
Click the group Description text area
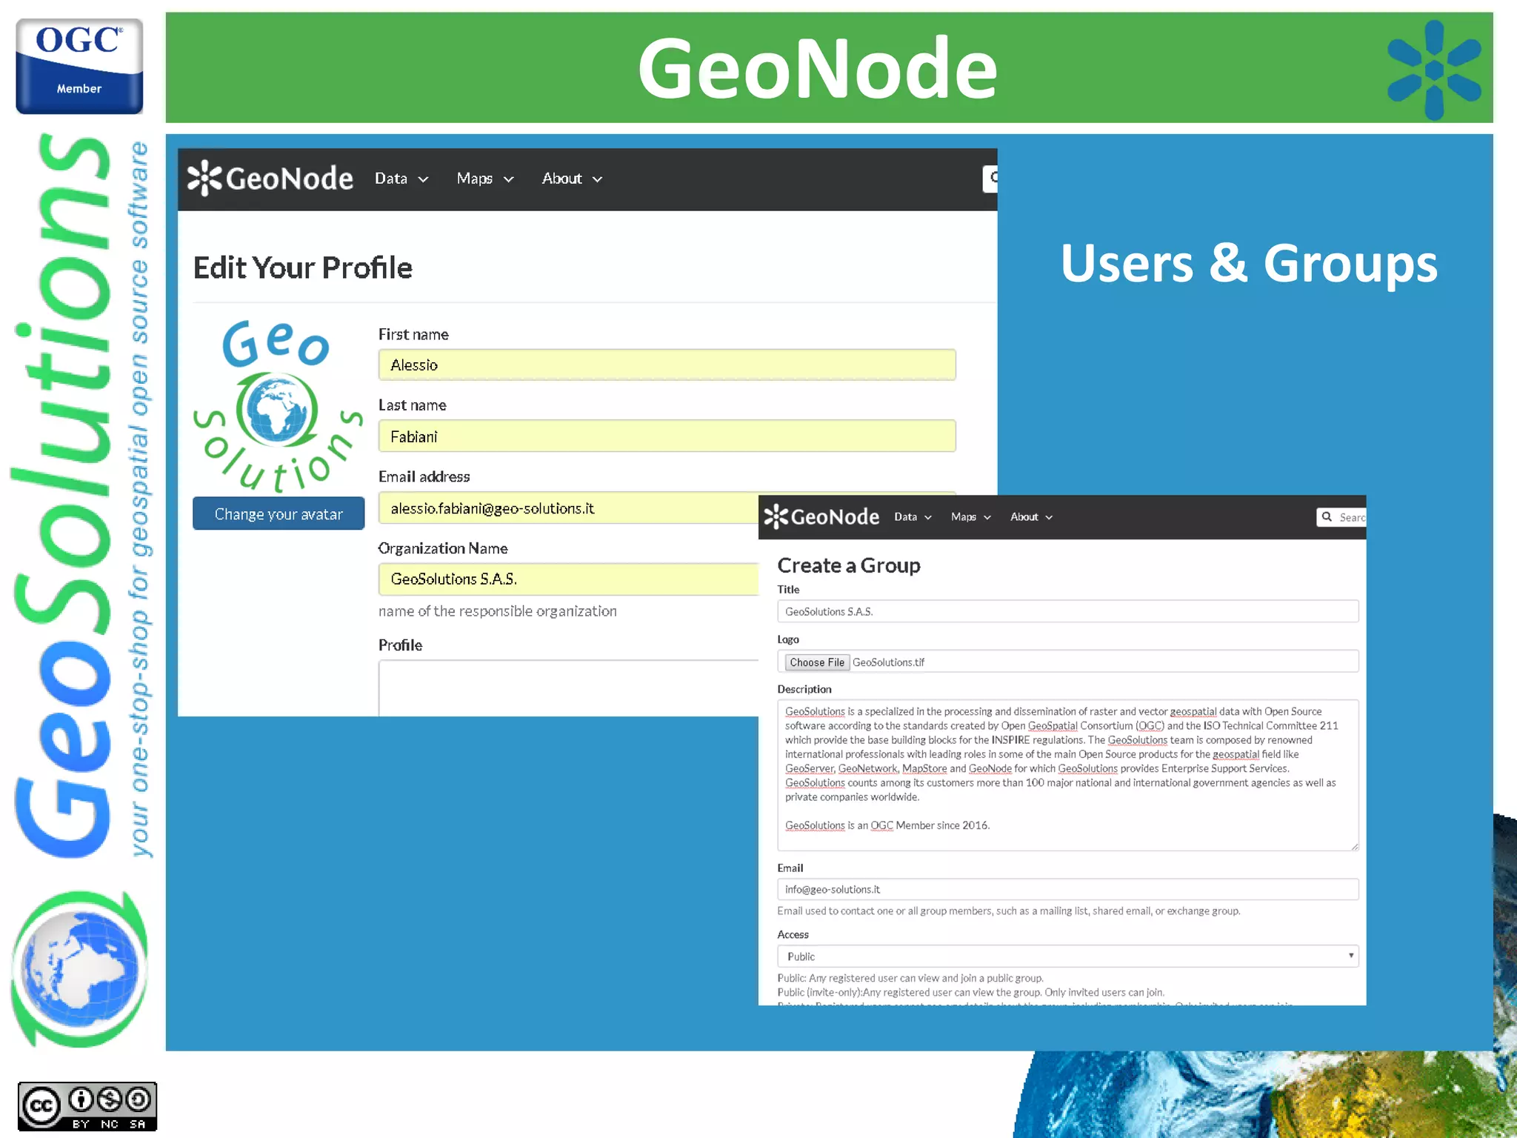(1067, 775)
